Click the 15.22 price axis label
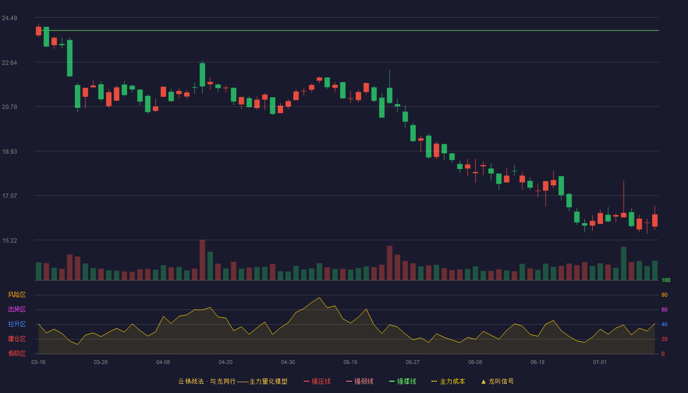Image resolution: width=688 pixels, height=393 pixels. tap(9, 241)
